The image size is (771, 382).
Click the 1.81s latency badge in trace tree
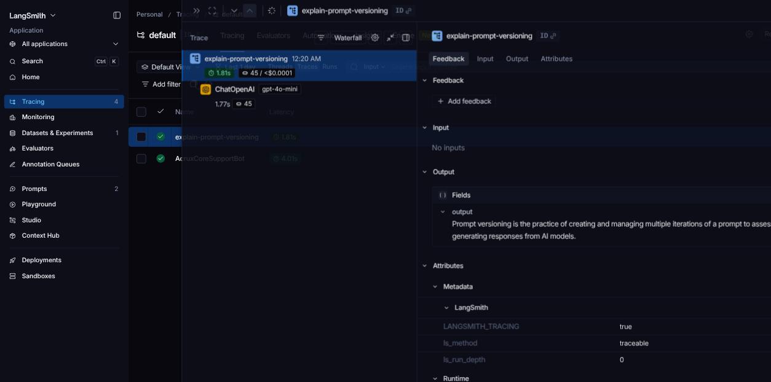coord(219,73)
